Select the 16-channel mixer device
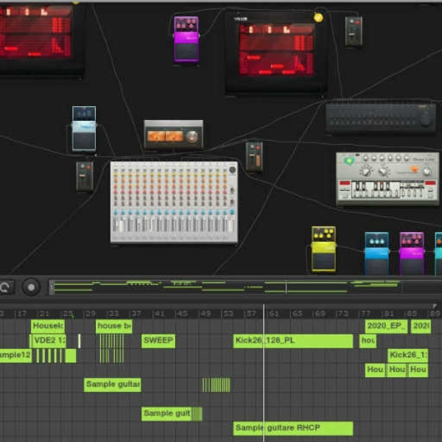This screenshot has height=442, width=442. (174, 202)
